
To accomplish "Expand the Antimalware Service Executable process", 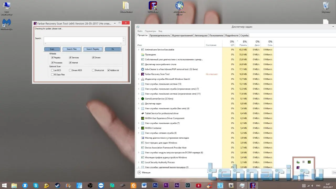I will (x=139, y=50).
